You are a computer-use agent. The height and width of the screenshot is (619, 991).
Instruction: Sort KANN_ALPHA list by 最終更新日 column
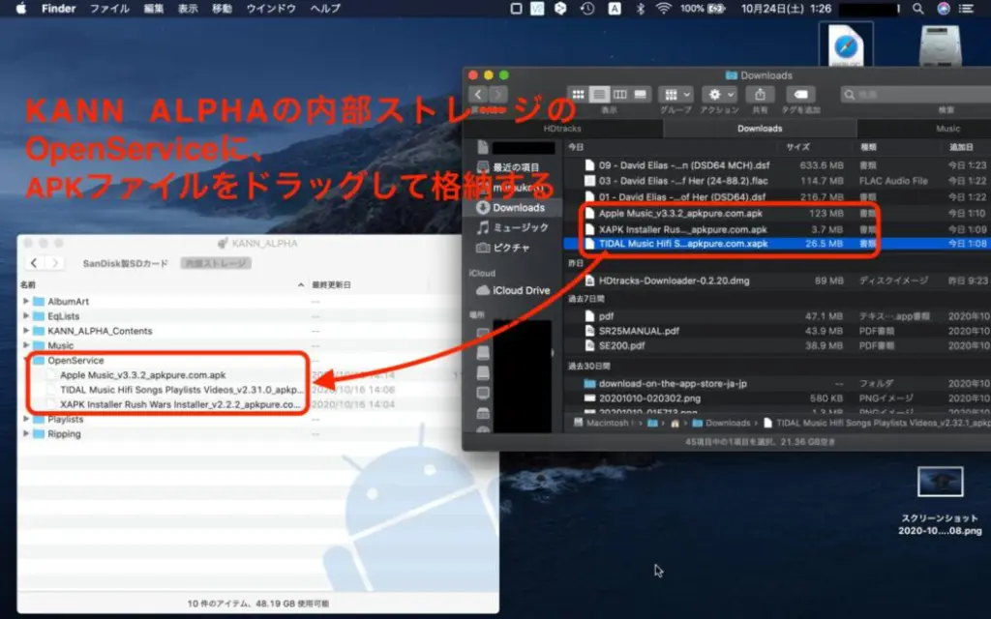click(x=331, y=285)
